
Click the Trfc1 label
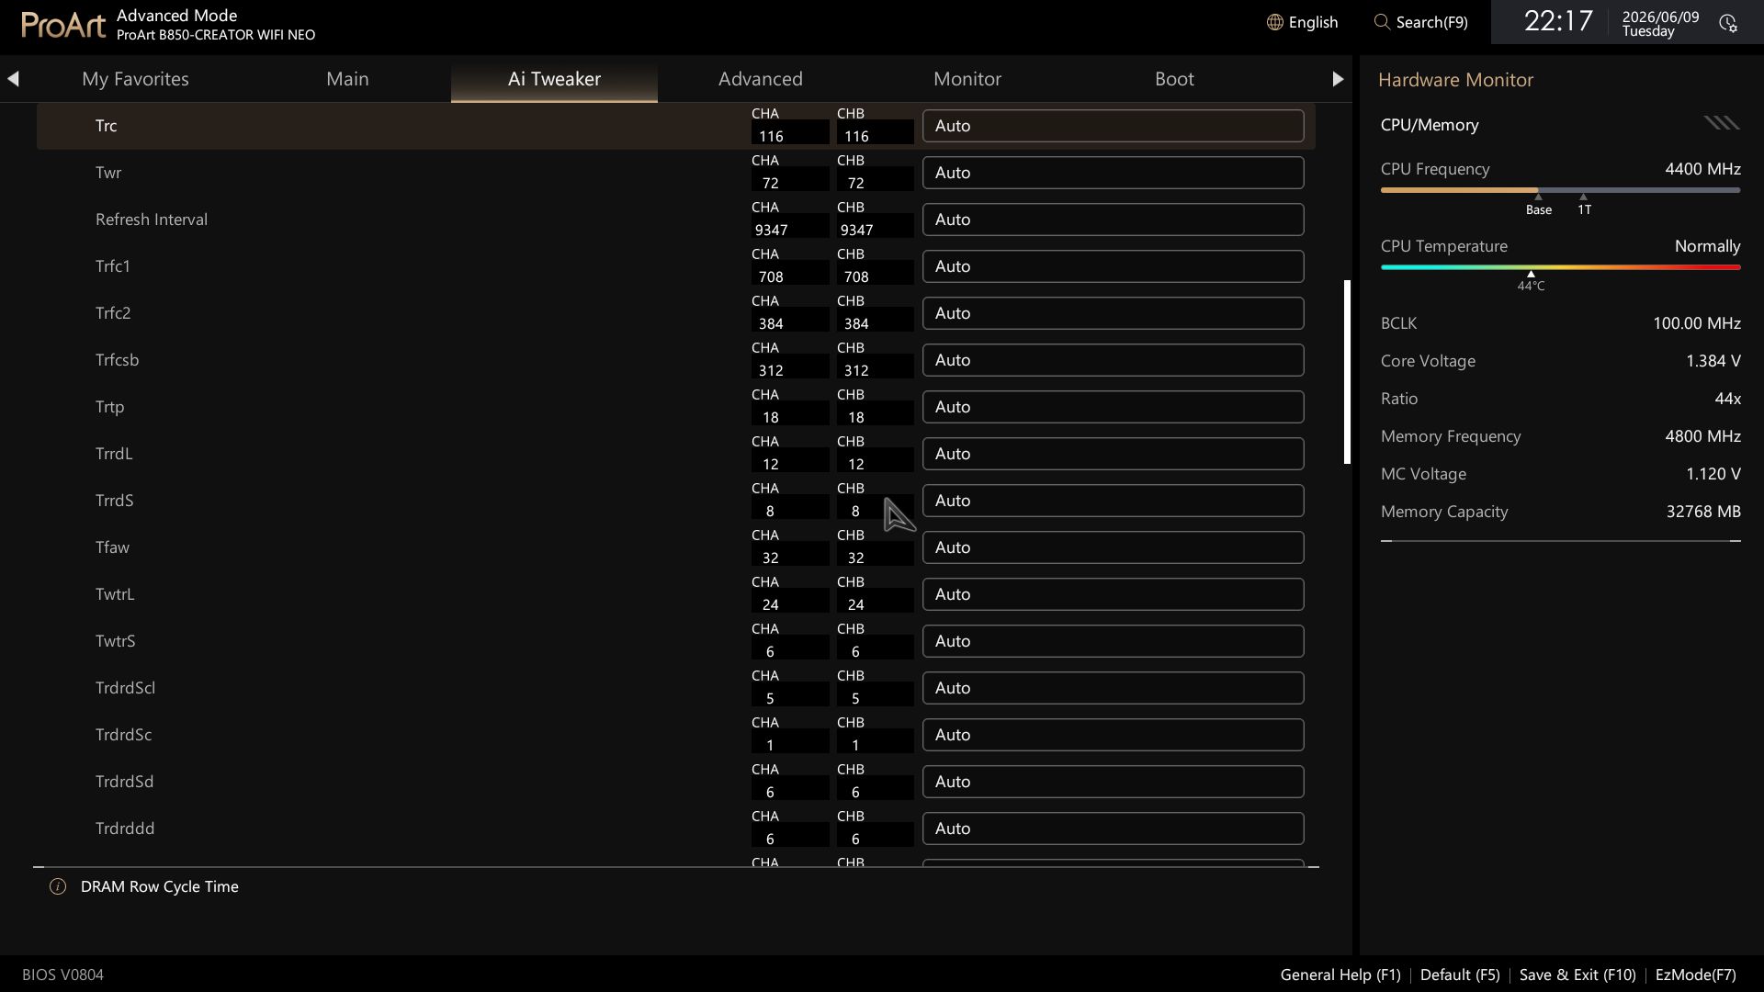pos(113,266)
